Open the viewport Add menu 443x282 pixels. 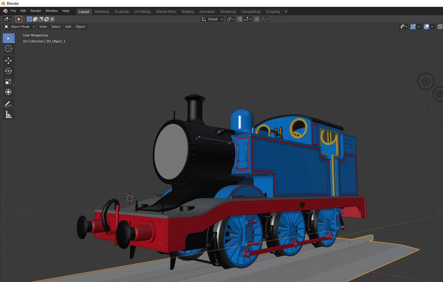click(x=68, y=26)
